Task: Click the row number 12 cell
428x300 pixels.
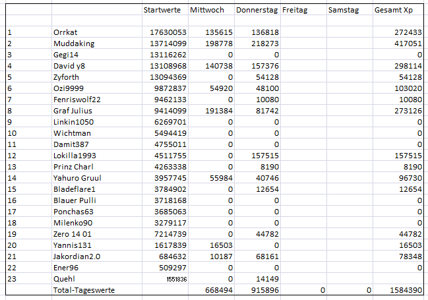Action: click(x=28, y=156)
